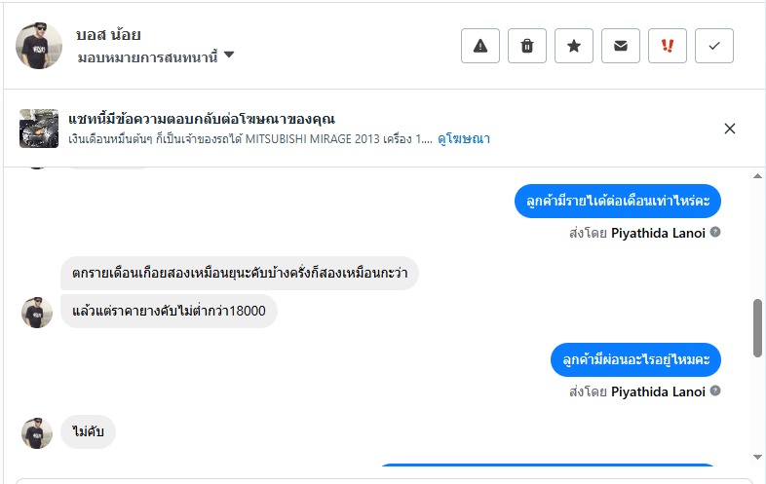
Task: Click customer avatar beside ไม่คับ message
Action: [37, 432]
